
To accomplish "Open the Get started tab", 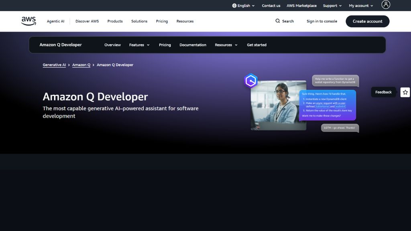I will 256,45.
